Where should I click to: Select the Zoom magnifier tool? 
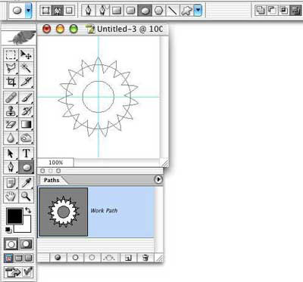click(x=27, y=197)
